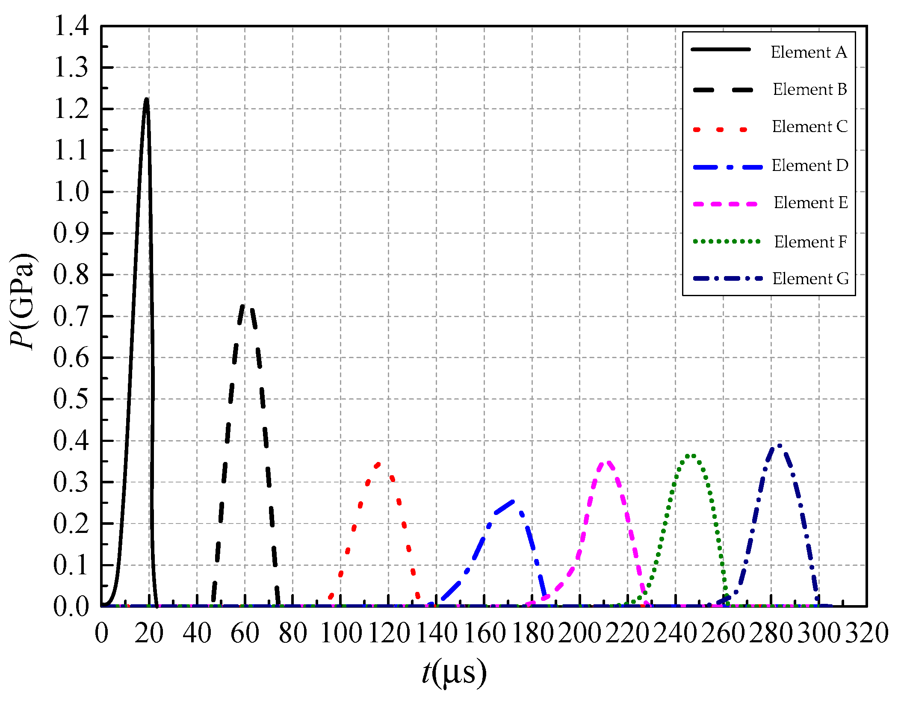Click the blue dash-dot Element D swatch

tap(728, 167)
